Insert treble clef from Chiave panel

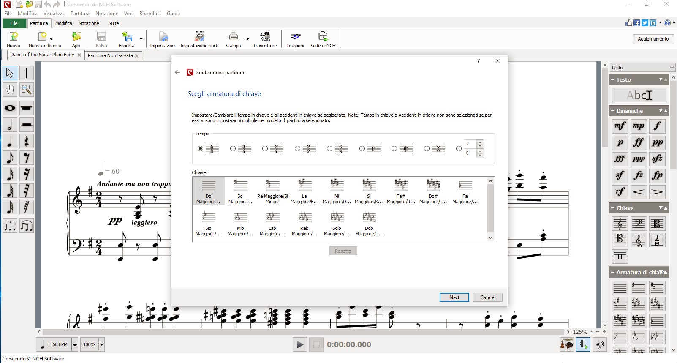coord(620,224)
